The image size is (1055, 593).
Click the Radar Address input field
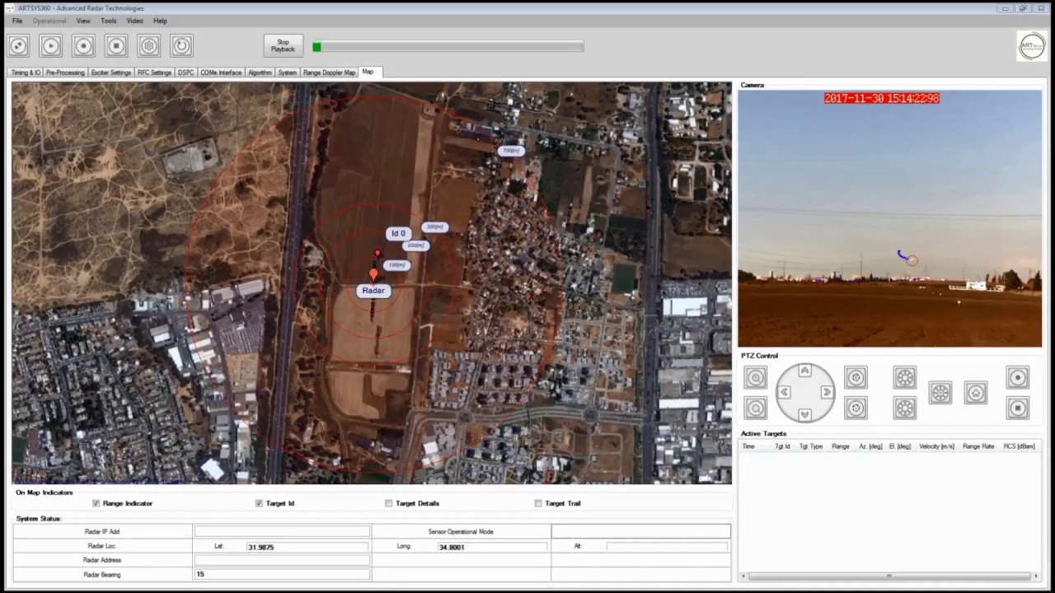click(282, 560)
